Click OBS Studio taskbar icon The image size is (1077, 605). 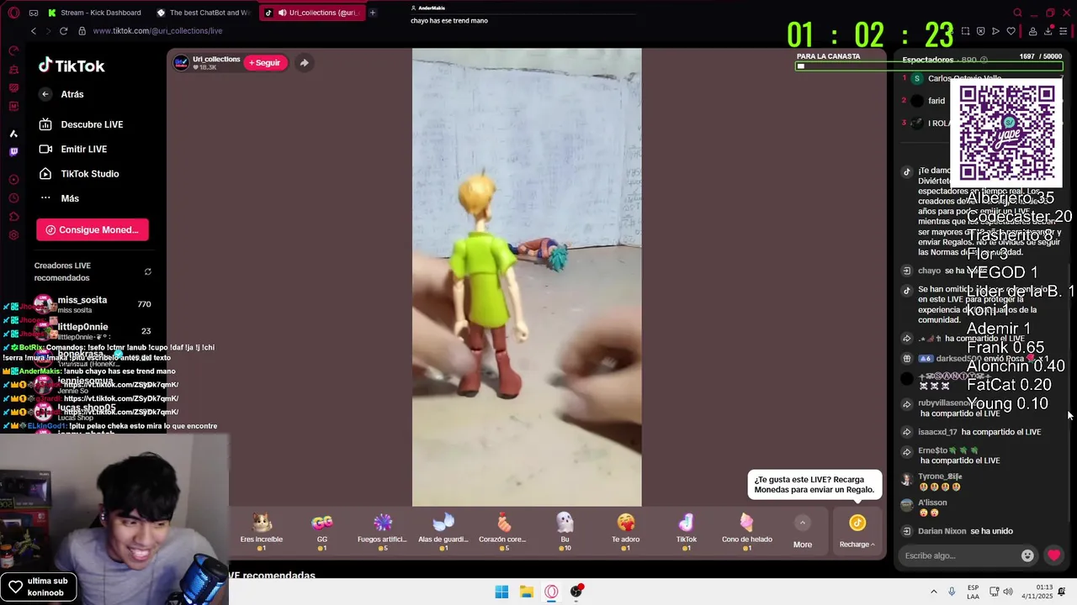(577, 592)
